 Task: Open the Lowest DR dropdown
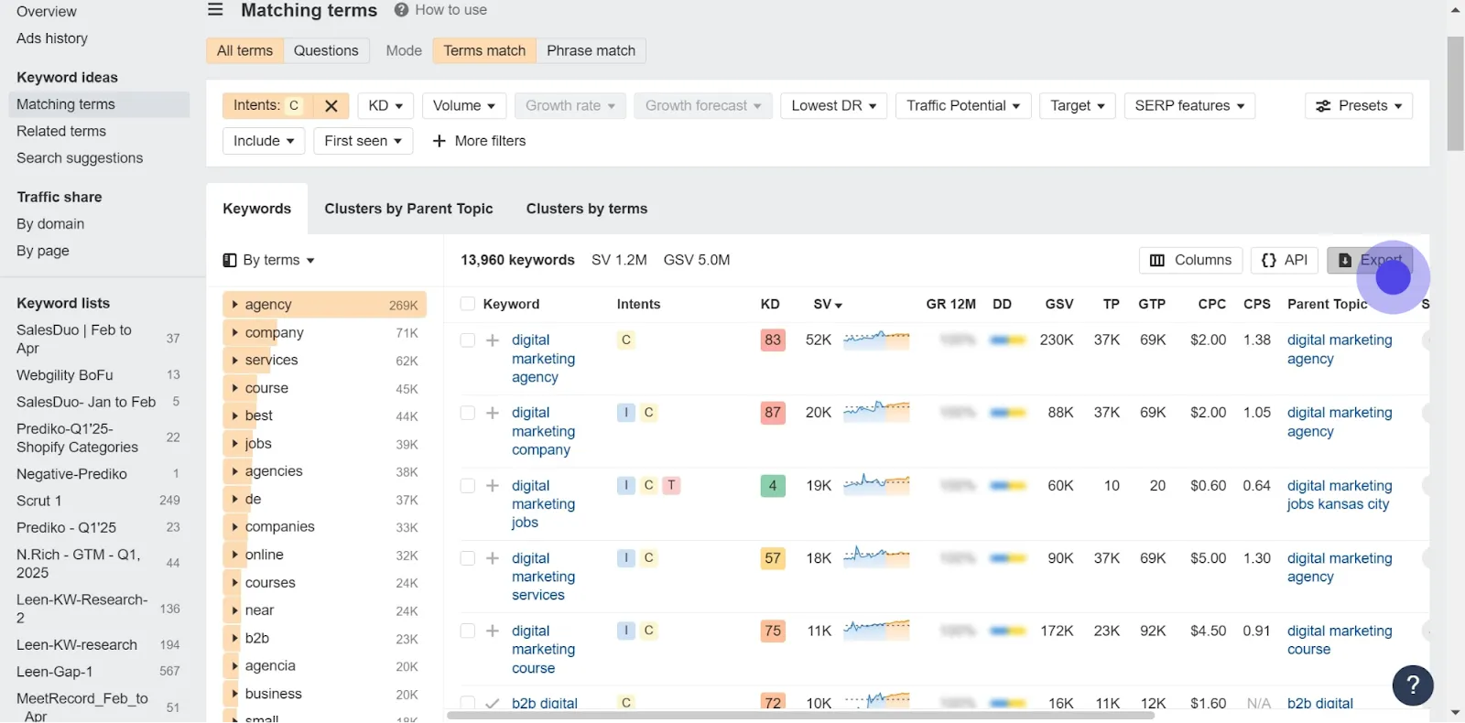[x=833, y=106]
